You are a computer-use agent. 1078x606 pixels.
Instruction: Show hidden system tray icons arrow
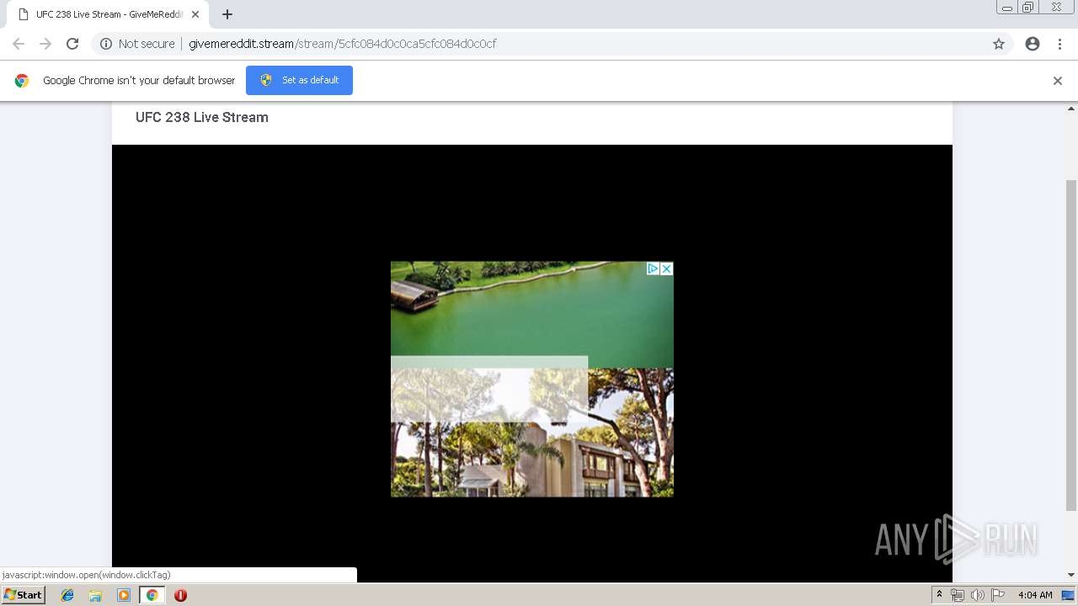939,595
